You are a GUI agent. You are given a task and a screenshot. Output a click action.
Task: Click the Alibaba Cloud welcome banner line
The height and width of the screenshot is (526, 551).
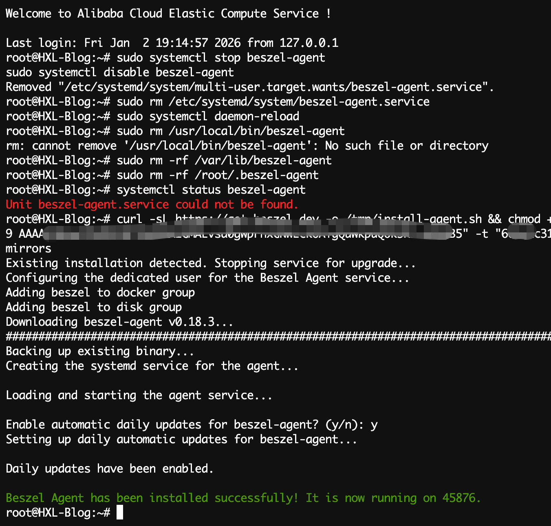point(168,13)
